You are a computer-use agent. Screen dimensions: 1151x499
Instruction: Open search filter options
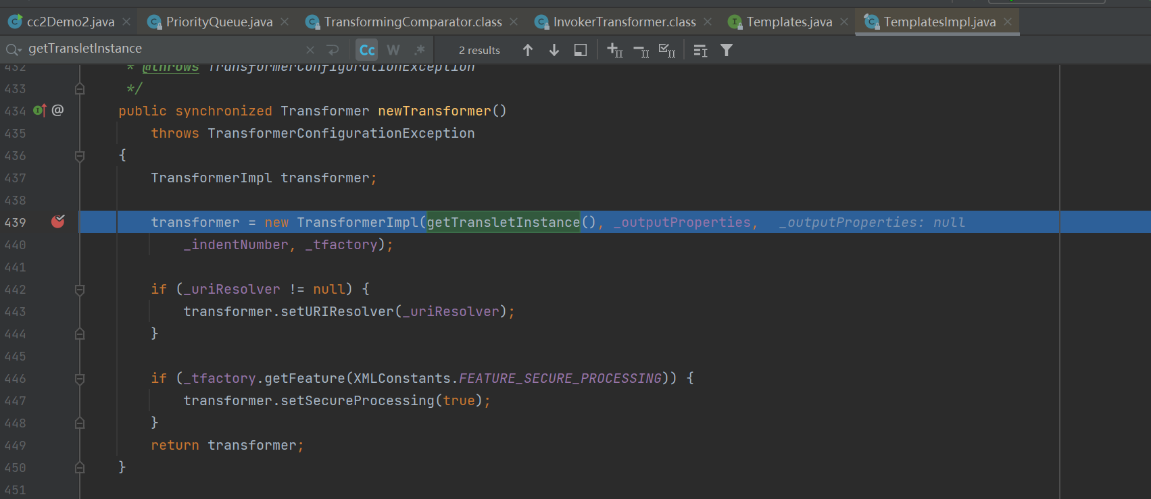click(727, 50)
